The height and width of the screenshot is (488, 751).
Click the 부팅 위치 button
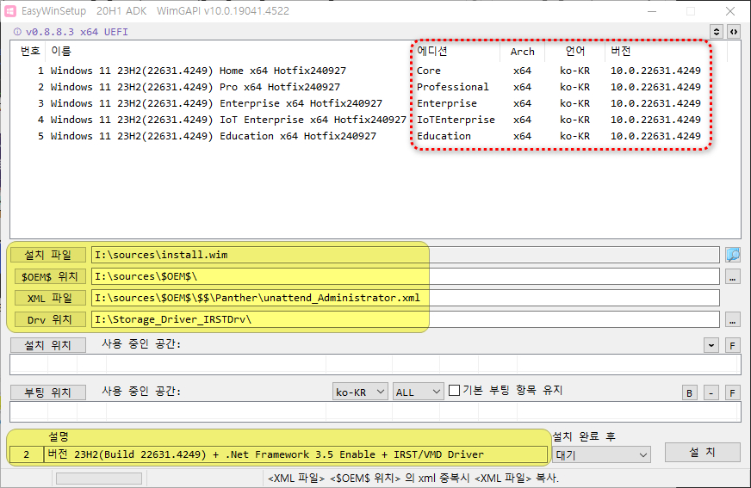click(x=48, y=392)
